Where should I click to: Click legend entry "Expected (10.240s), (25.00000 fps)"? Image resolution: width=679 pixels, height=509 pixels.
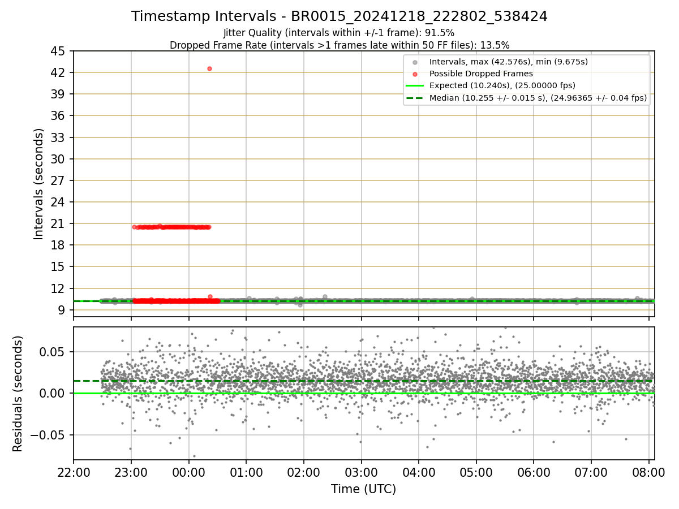tap(502, 85)
